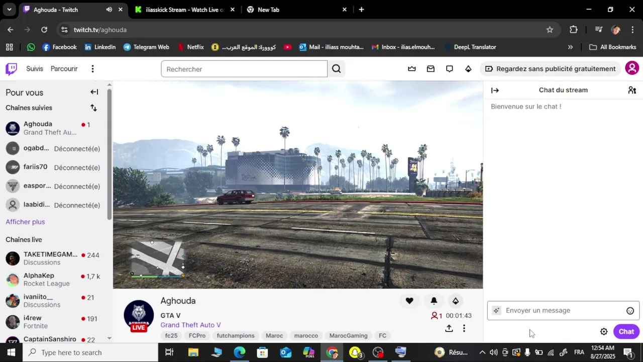Open Chrome extensions puzzle icon
643x362 pixels.
(x=574, y=30)
